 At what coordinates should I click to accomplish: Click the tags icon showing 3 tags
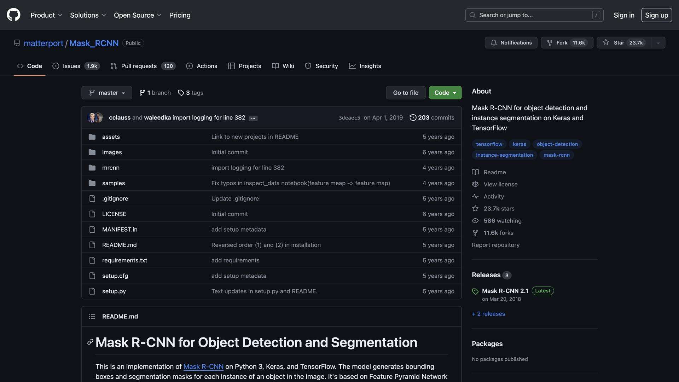(181, 93)
